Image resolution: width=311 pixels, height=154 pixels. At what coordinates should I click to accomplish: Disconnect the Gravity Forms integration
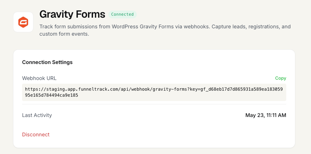coord(36,134)
